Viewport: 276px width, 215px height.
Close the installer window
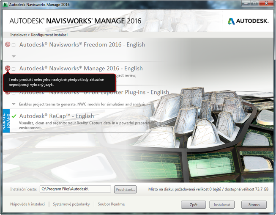pos(267,3)
